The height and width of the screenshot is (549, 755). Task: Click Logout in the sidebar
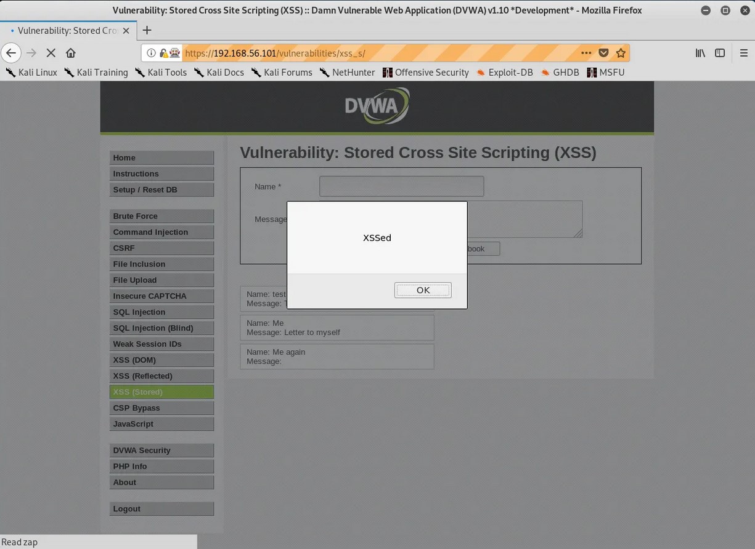[x=161, y=509]
